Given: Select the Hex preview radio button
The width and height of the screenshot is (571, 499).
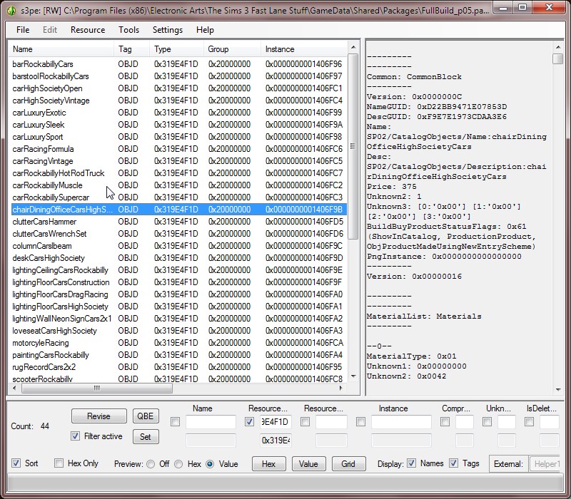Looking at the screenshot, I should coord(178,464).
